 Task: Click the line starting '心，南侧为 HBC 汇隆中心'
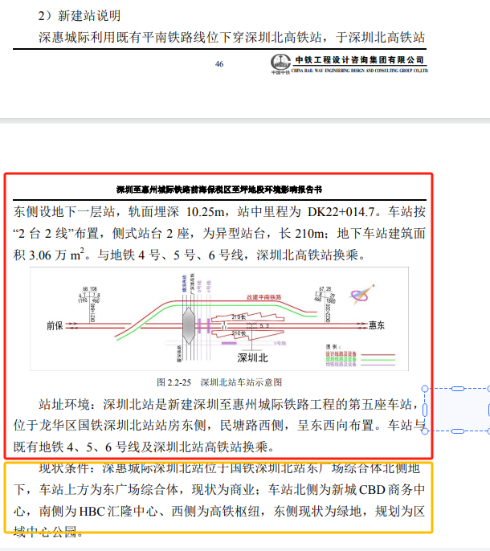point(219,512)
